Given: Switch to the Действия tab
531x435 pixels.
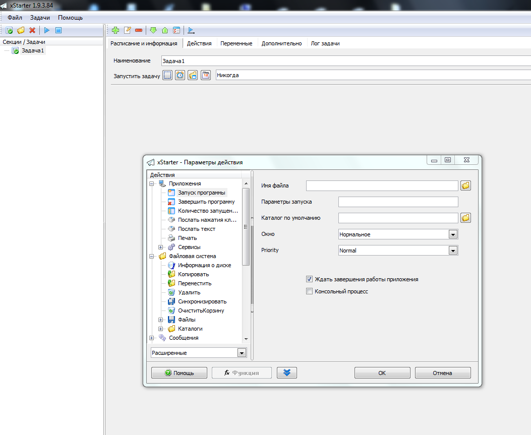Looking at the screenshot, I should point(199,43).
